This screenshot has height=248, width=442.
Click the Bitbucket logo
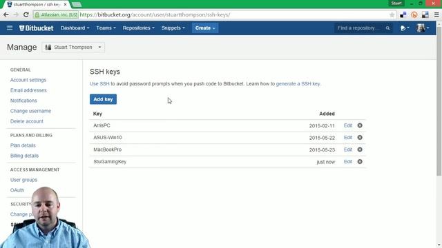point(36,28)
